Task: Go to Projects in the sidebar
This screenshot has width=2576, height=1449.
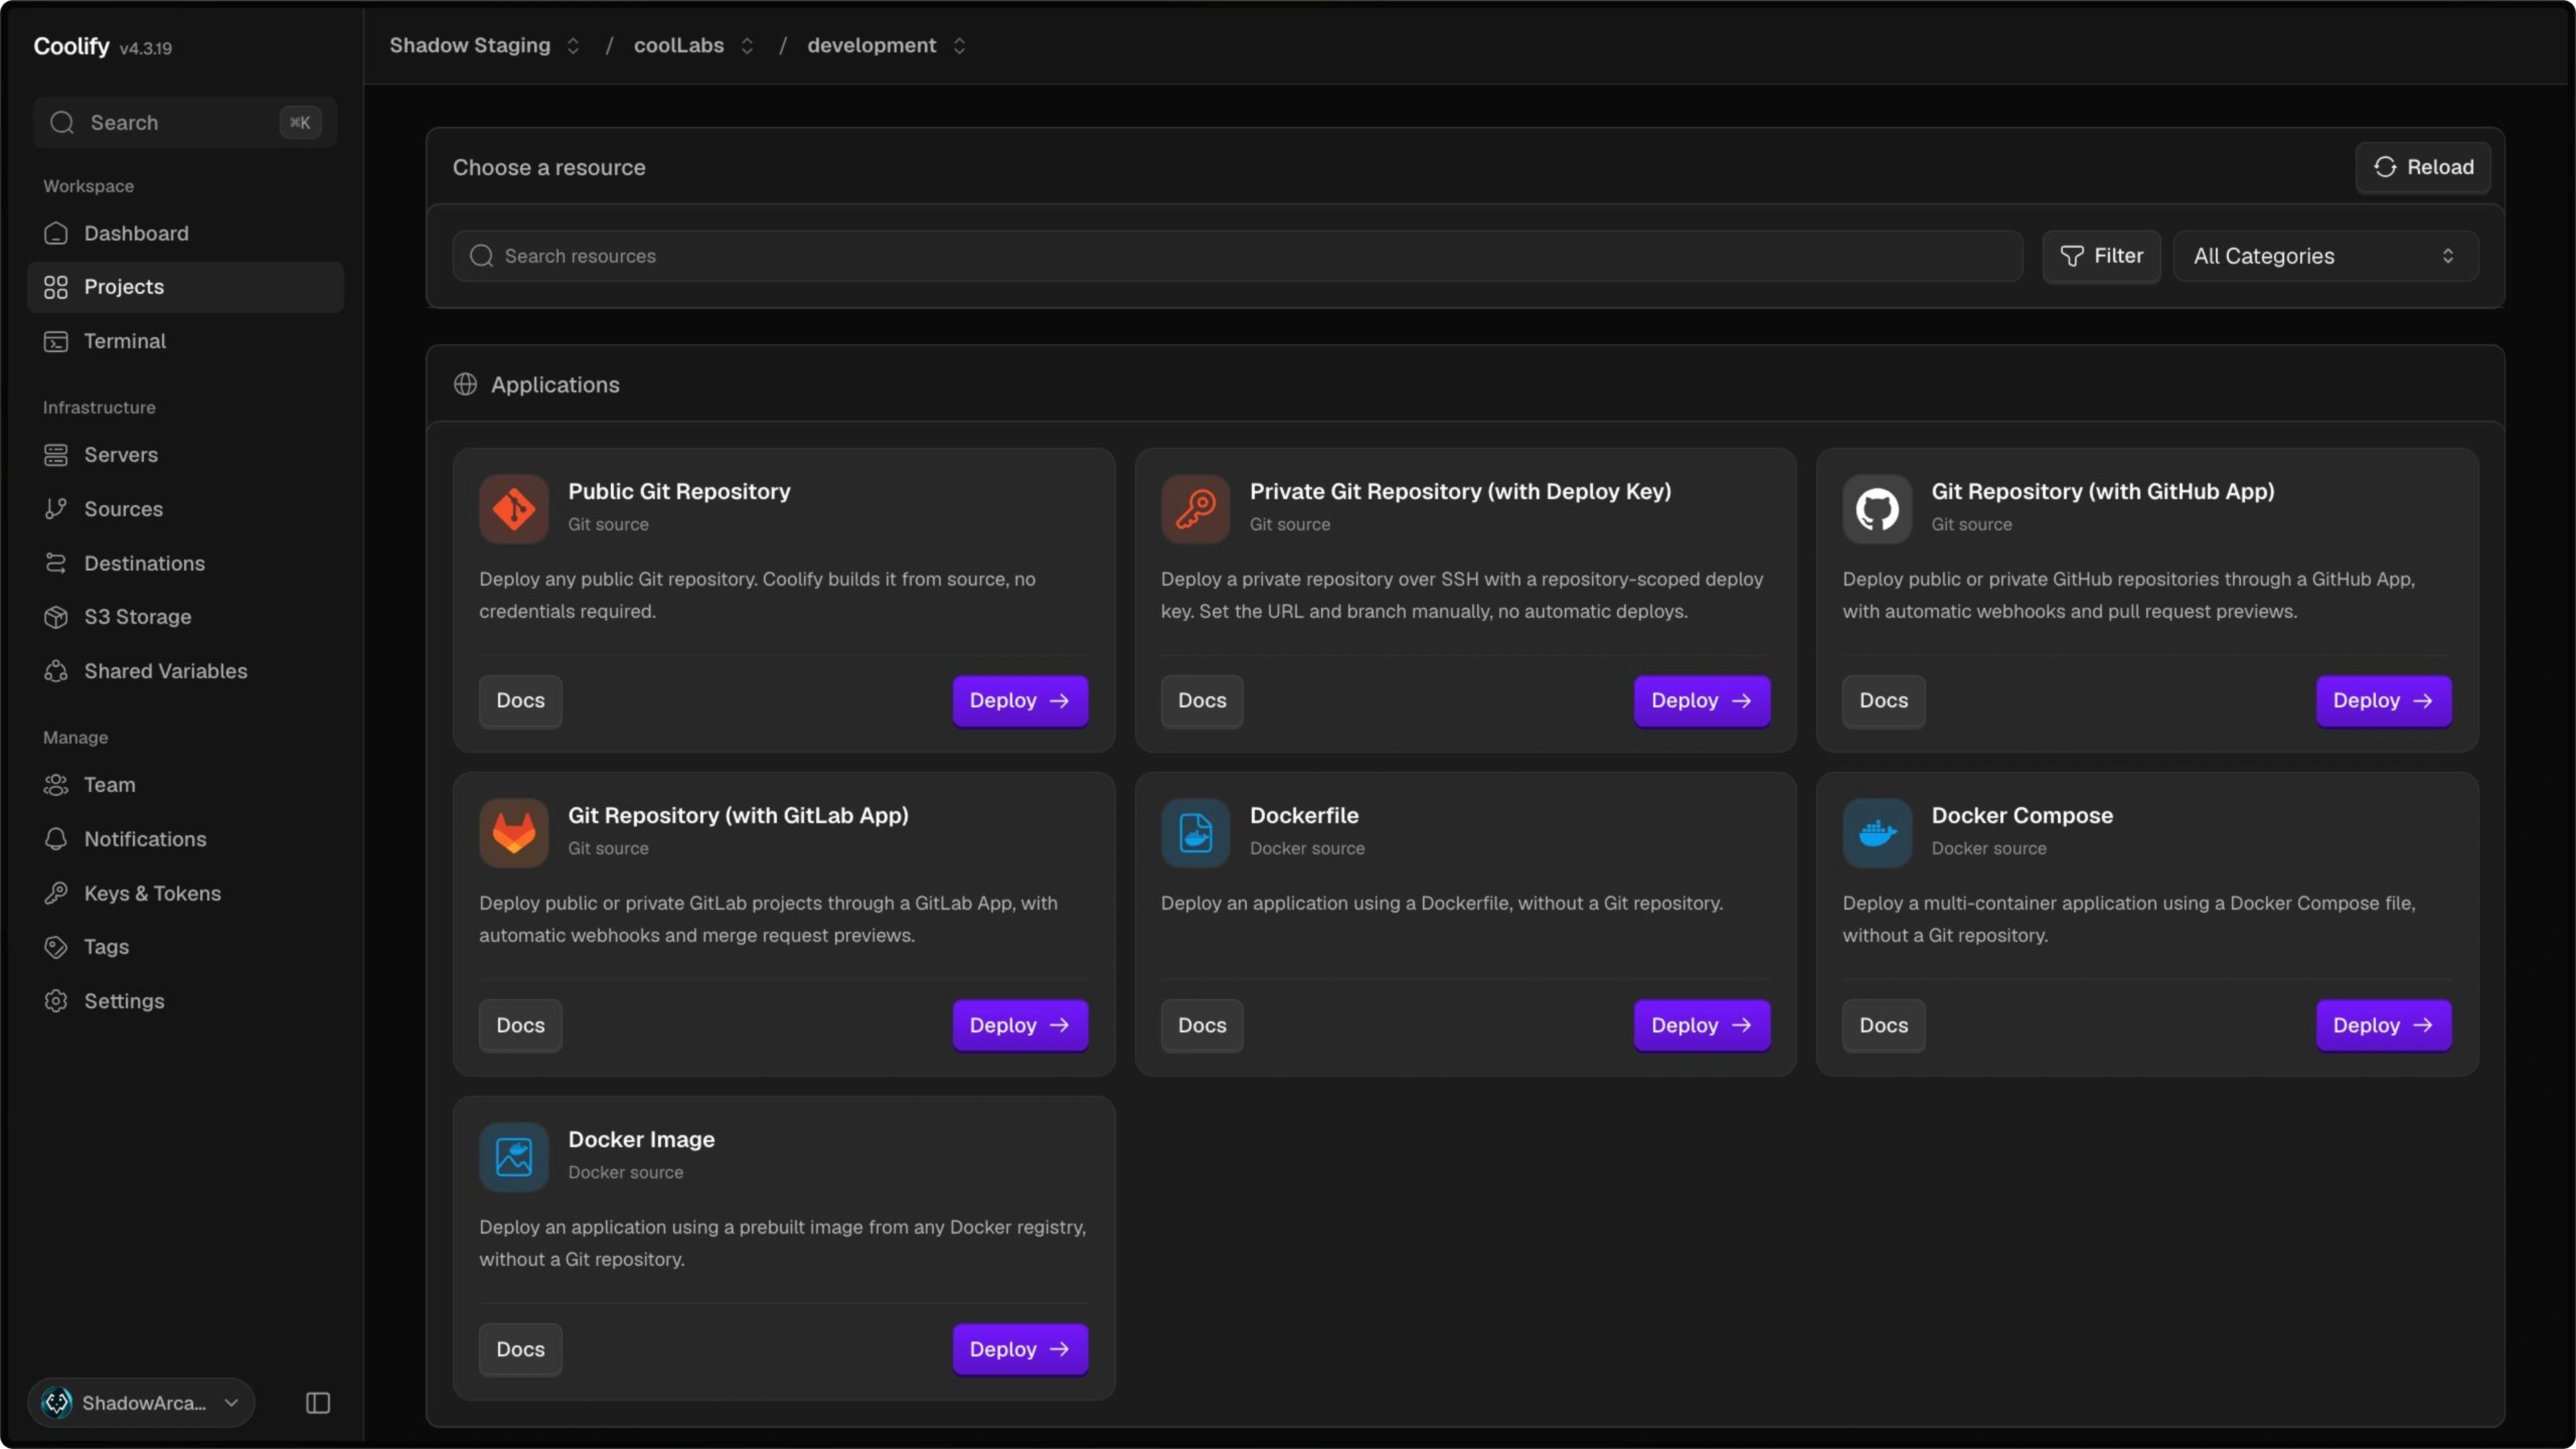Action: [x=186, y=287]
